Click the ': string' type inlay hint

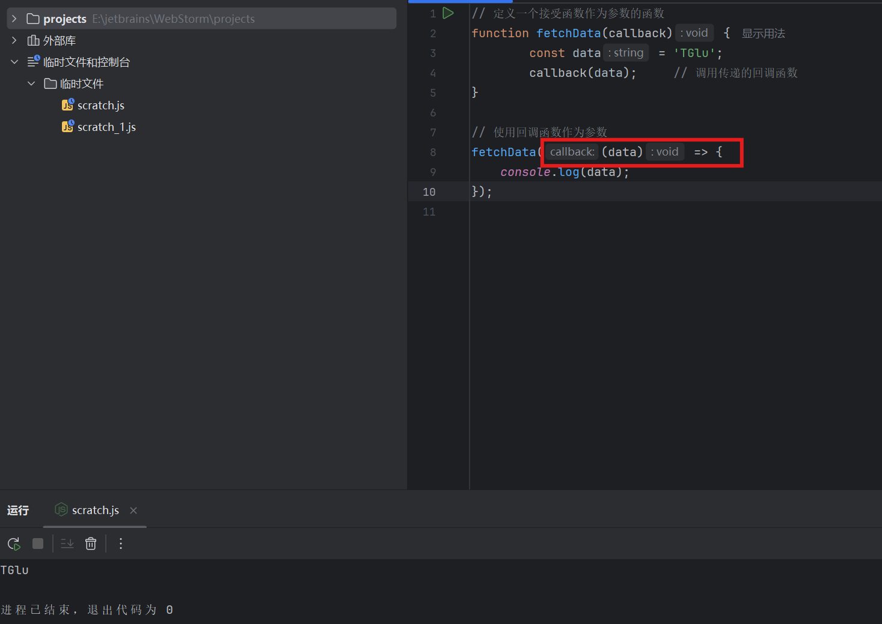pyautogui.click(x=626, y=53)
